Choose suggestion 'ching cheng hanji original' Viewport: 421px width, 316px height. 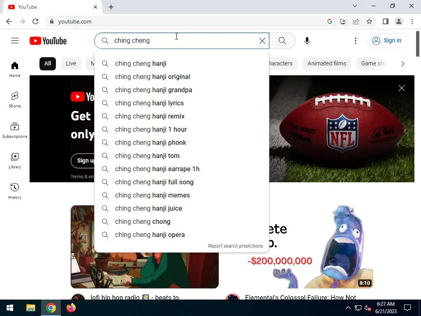click(x=182, y=77)
